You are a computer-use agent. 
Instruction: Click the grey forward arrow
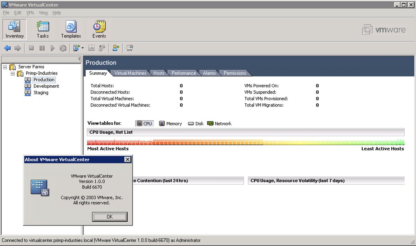coord(18,48)
